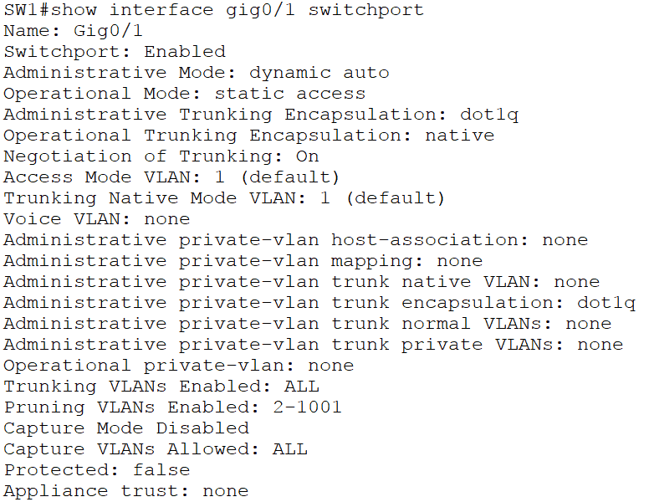This screenshot has width=649, height=502.
Task: Click the 'Capture Mode Disabled' line
Action: [126, 428]
